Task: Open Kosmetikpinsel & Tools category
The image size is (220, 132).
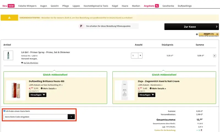Action: (96, 6)
